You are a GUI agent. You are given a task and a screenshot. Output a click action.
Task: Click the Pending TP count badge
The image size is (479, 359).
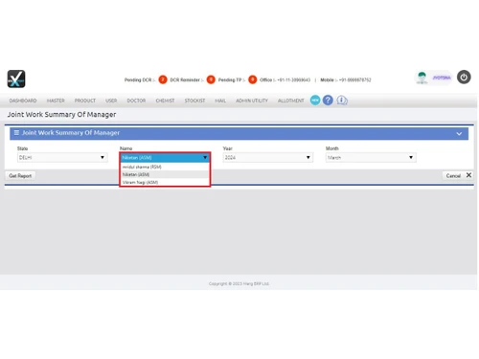tap(252, 79)
